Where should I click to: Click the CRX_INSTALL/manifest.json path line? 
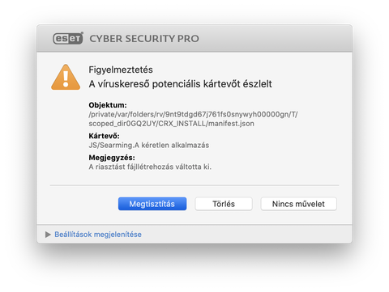pyautogui.click(x=171, y=124)
